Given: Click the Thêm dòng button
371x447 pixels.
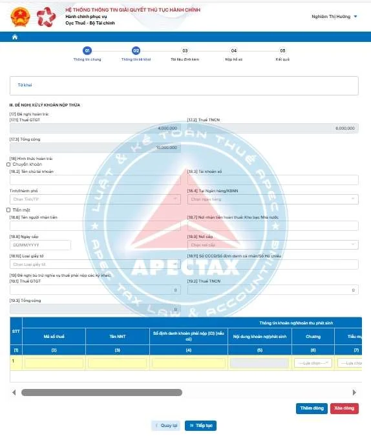Looking at the screenshot, I should 312,408.
